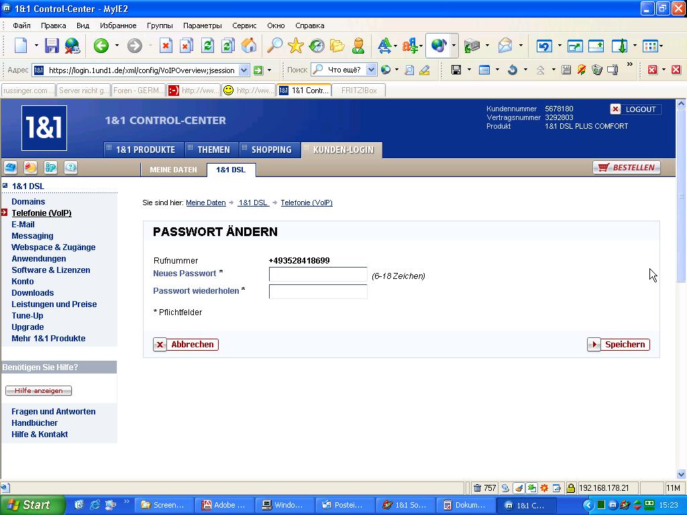The width and height of the screenshot is (687, 515).
Task: Open Webspace & Zugänge in the sidebar
Action: (54, 247)
